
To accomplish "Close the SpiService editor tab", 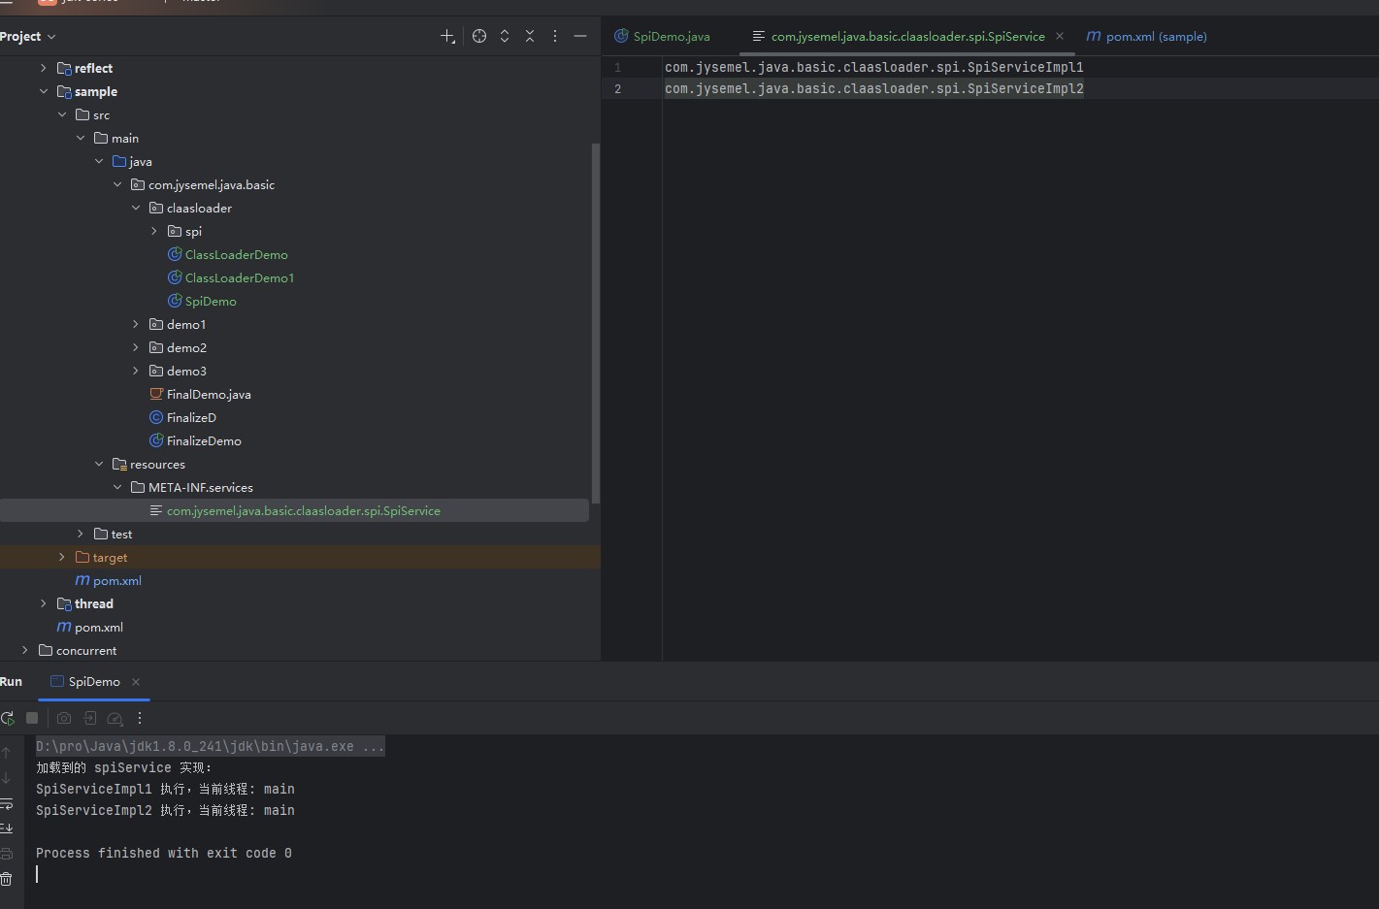I will click(1060, 36).
